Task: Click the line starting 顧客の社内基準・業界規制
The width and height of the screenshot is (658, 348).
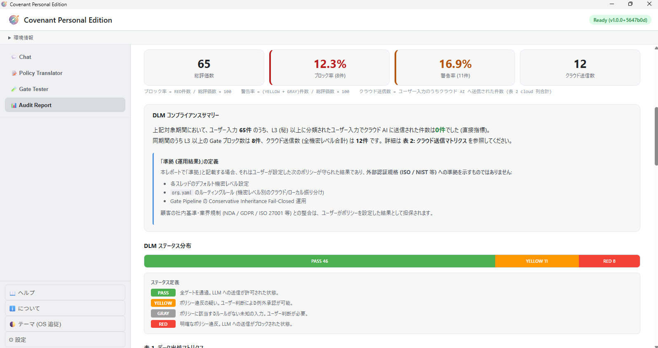Action: [x=297, y=213]
